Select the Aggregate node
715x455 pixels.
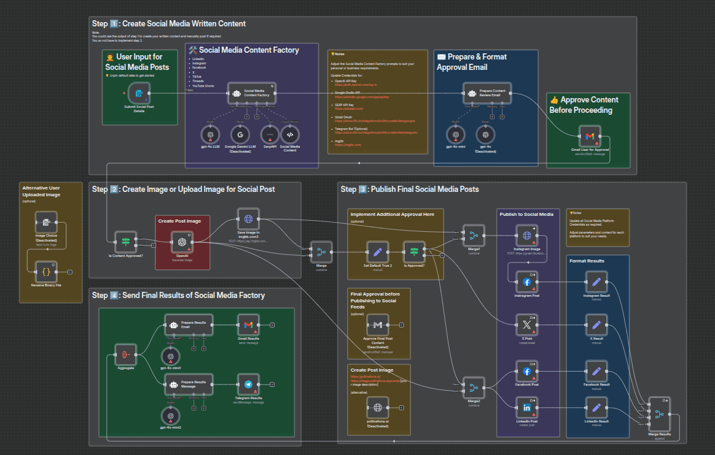[x=126, y=354]
